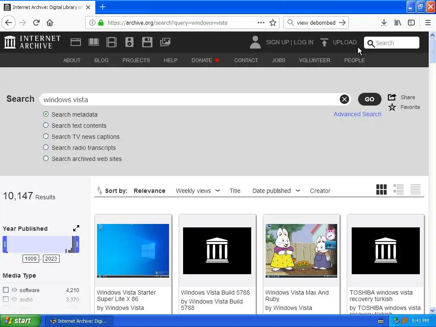Select Search text contents option

(x=46, y=125)
